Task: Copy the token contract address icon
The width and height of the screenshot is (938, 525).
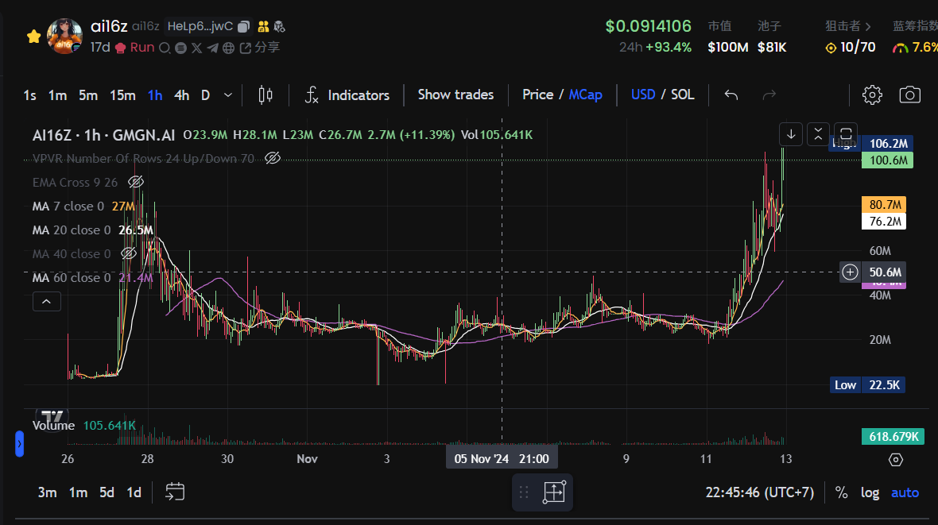Action: pos(243,25)
